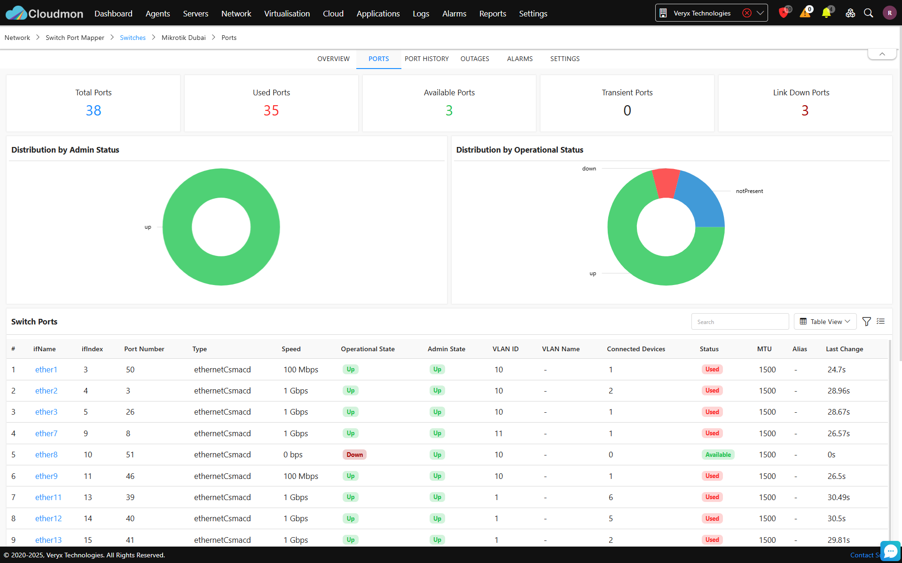Click the Mikrotik Dubai breadcrumb
The height and width of the screenshot is (563, 902).
pyautogui.click(x=183, y=38)
